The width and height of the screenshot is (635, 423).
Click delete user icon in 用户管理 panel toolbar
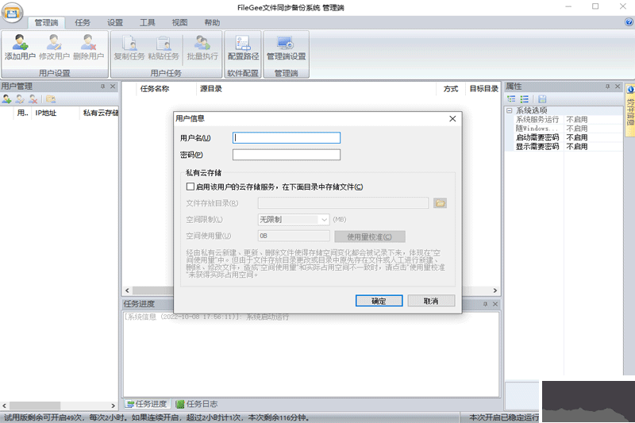tap(33, 98)
